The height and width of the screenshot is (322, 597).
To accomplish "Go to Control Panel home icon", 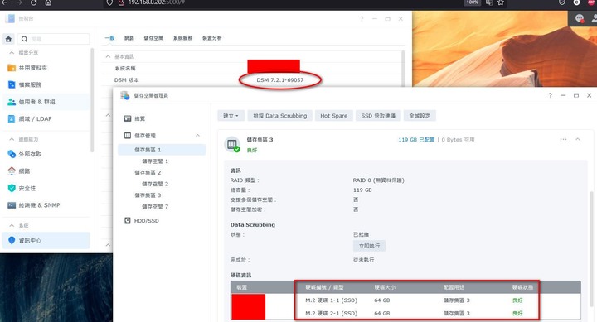I will 8,39.
